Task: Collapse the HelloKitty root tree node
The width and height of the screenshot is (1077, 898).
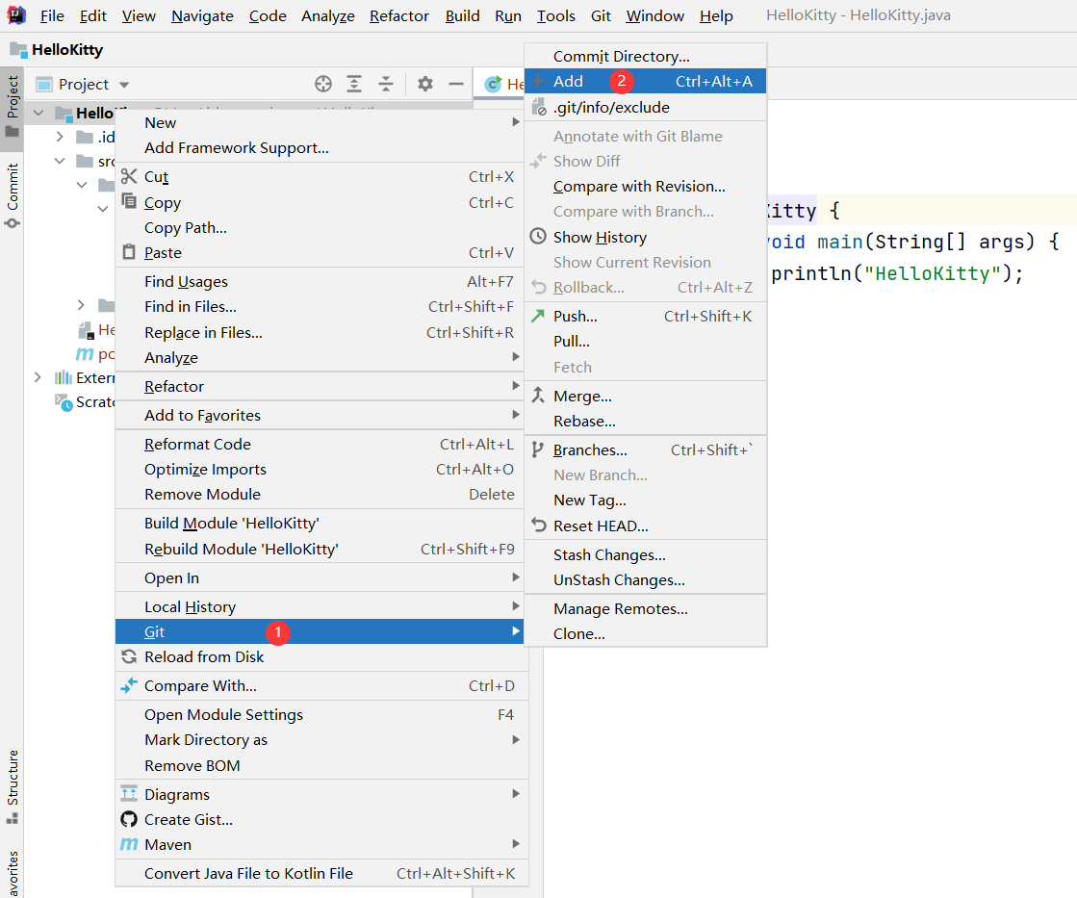Action: point(38,113)
